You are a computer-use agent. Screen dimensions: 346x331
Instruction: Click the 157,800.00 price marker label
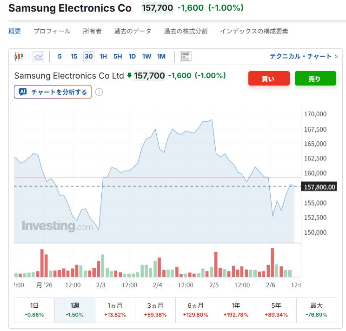click(x=319, y=187)
